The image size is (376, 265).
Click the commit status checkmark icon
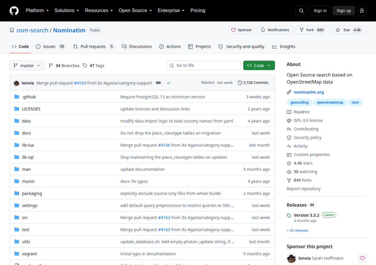(169, 83)
